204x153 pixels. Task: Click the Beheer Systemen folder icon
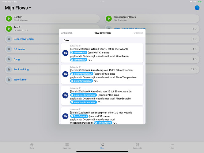pyautogui.click(x=9, y=39)
